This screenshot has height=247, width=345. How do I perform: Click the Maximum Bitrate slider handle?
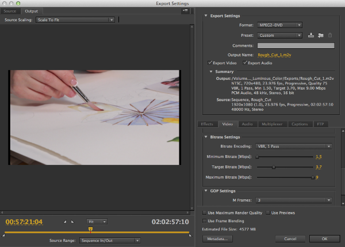coord(313,177)
